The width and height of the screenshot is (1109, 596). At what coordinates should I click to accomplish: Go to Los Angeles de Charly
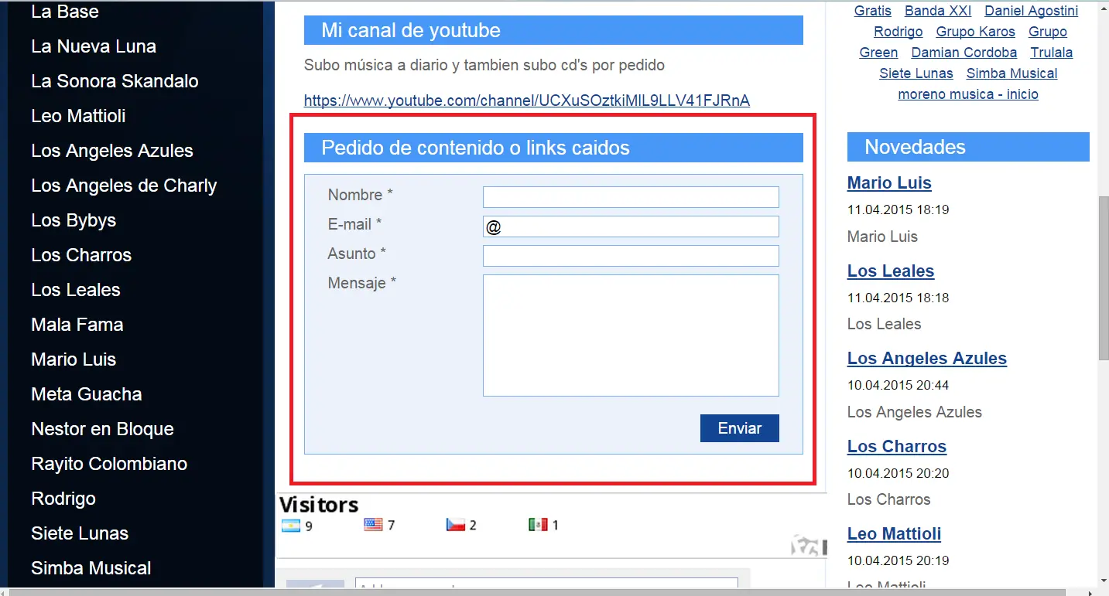[x=124, y=186]
